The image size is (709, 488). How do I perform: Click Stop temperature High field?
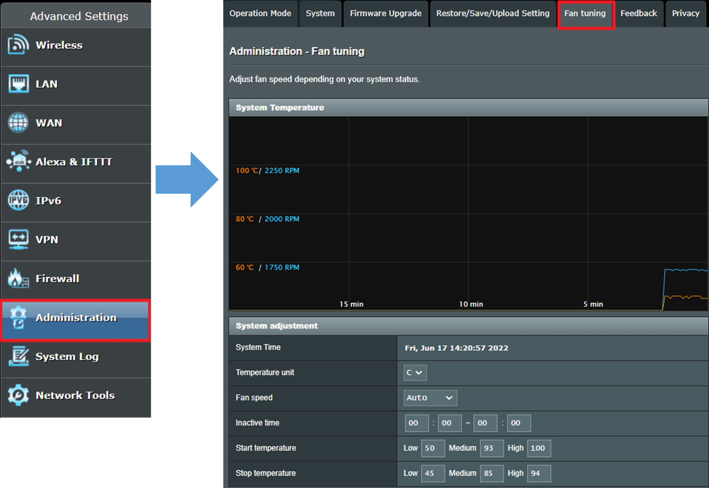tap(539, 473)
